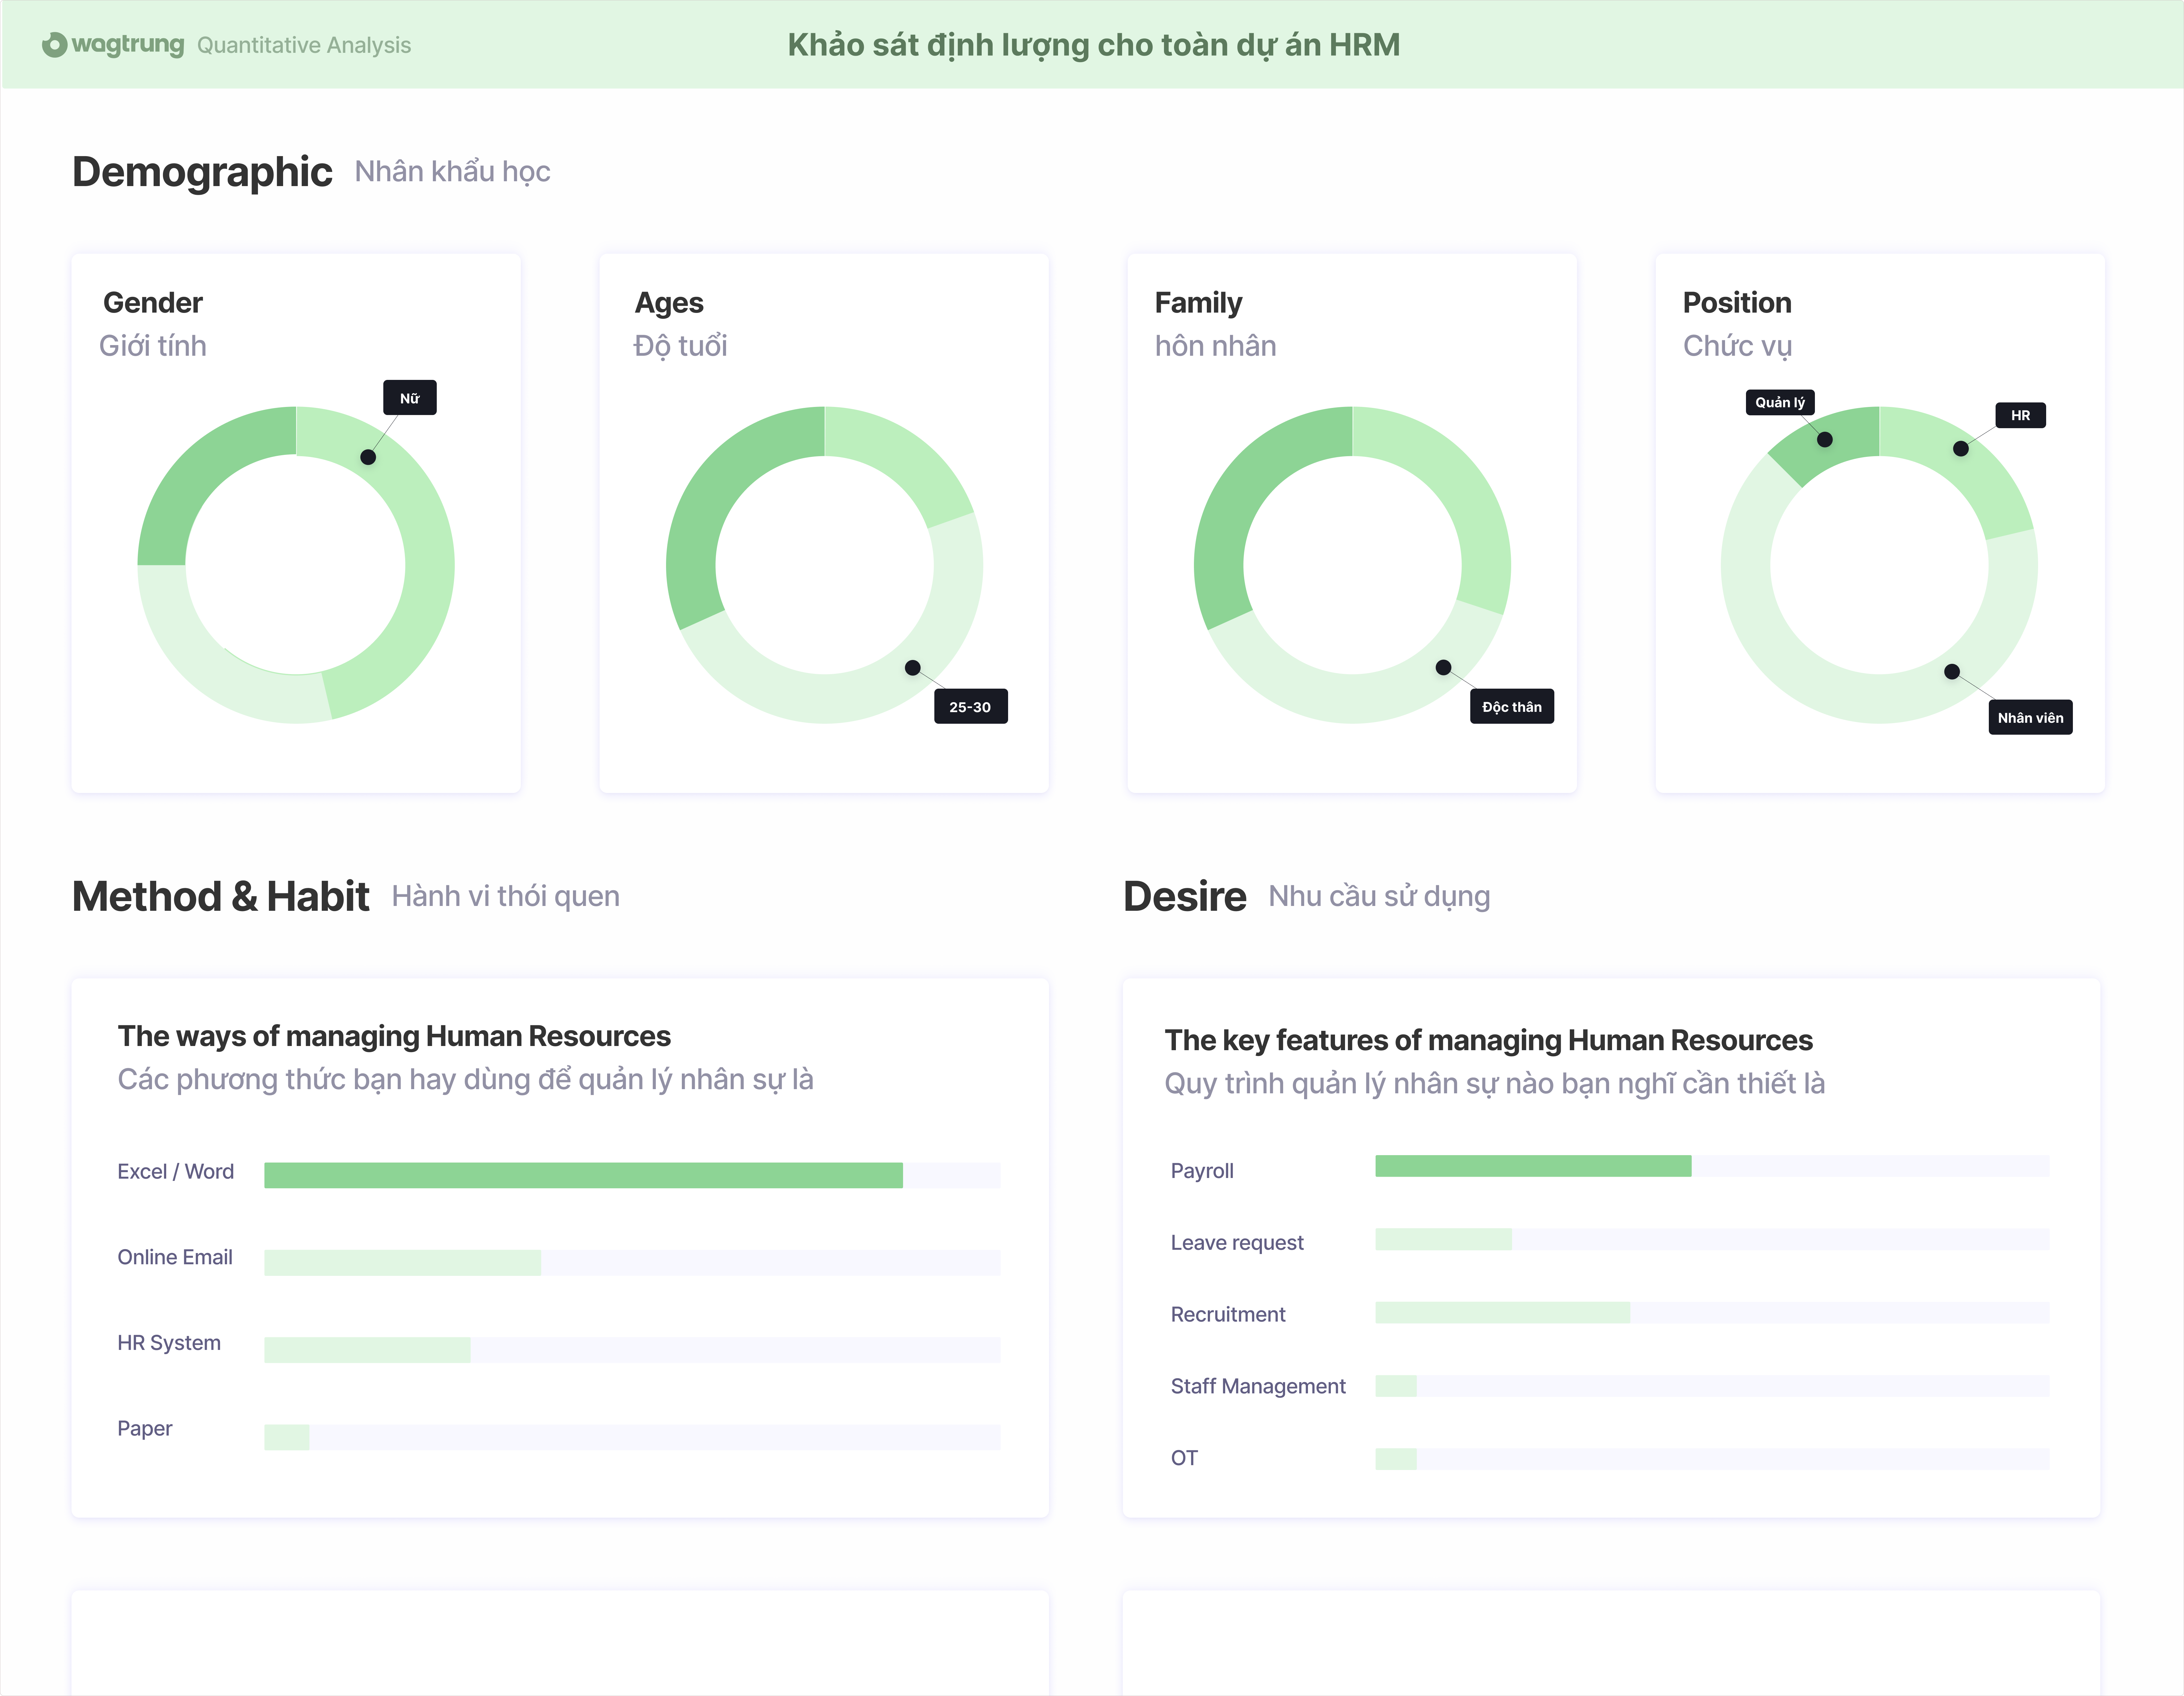Click the hôn nhân subtitle
Image resolution: width=2184 pixels, height=1696 pixels.
point(1216,346)
